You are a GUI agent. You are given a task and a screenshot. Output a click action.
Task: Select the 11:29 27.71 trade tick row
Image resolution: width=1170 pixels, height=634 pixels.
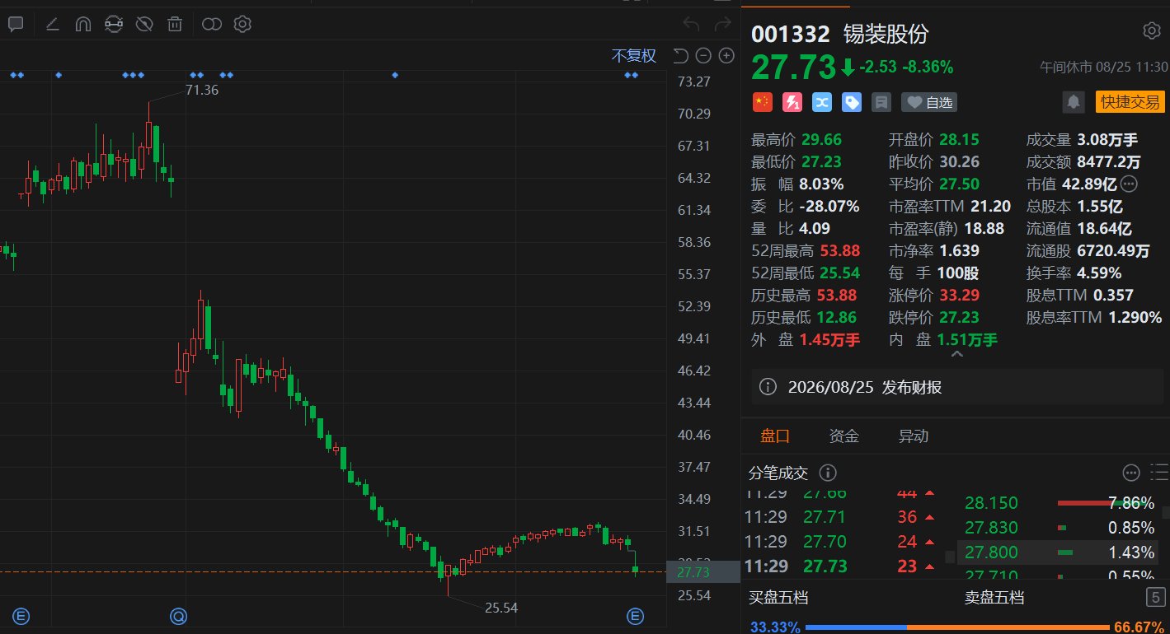(840, 517)
